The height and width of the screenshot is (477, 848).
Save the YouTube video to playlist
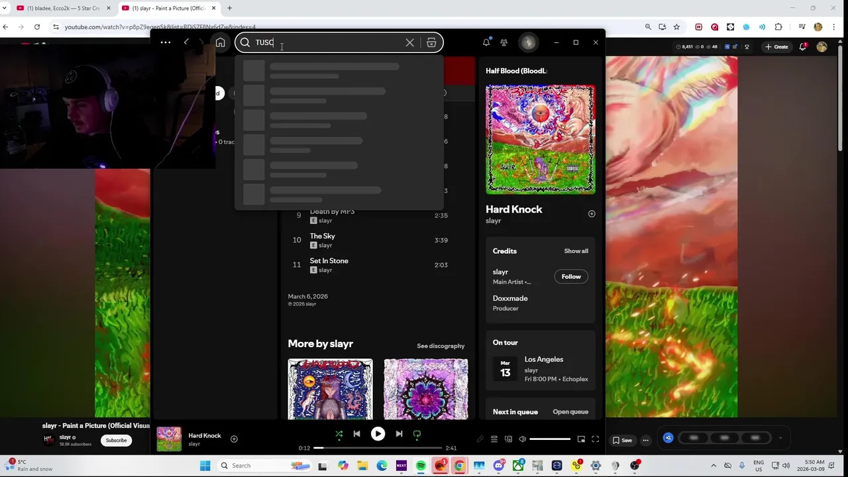point(622,440)
